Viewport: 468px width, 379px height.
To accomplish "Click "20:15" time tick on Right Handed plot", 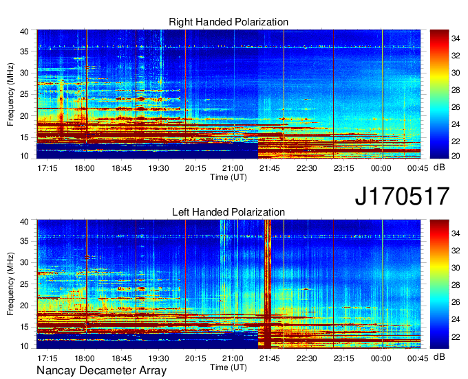I will coord(195,168).
